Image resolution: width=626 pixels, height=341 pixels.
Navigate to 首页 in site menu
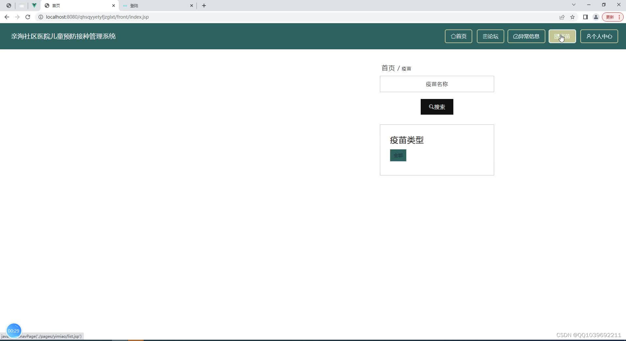[458, 36]
